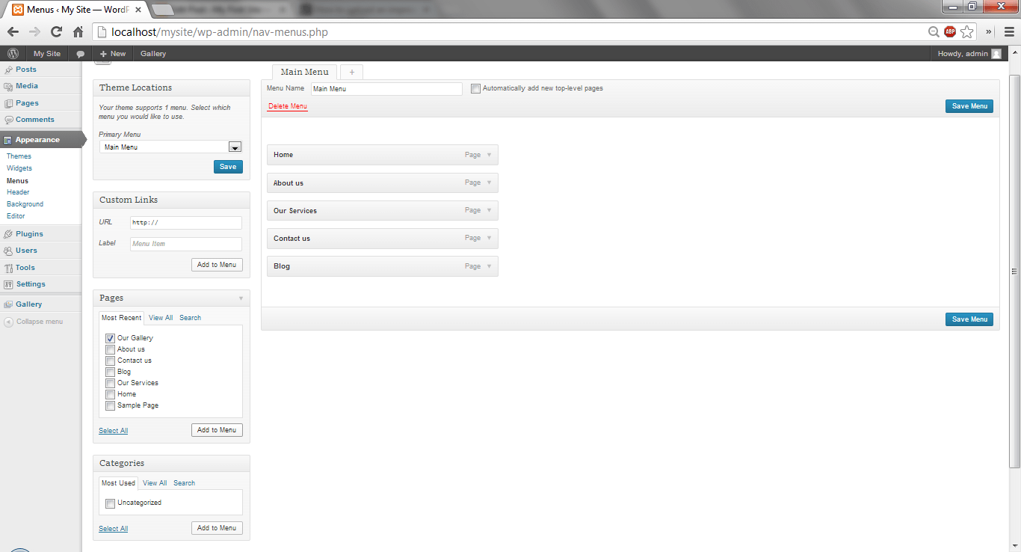This screenshot has width=1021, height=552.
Task: Click the browser home icon
Action: [x=78, y=32]
